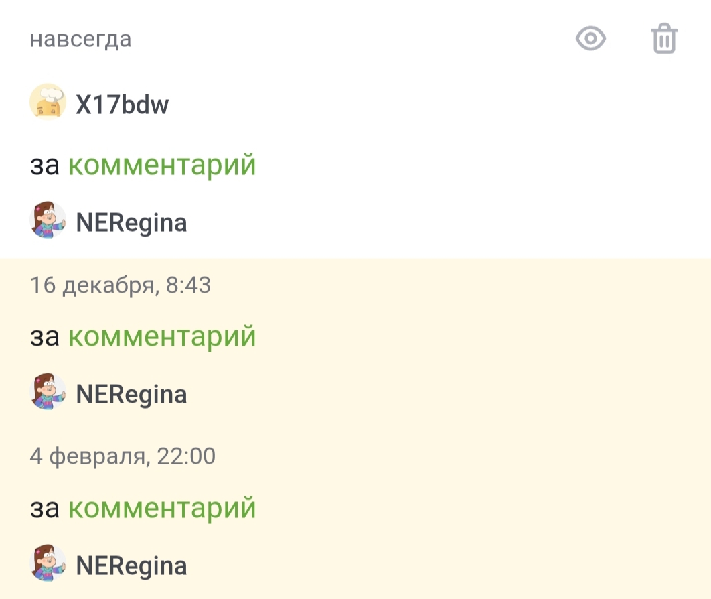Click the навсегда duration label
The image size is (711, 599).
81,40
